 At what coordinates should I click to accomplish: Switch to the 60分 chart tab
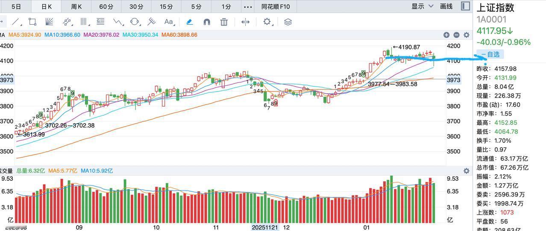pos(106,6)
